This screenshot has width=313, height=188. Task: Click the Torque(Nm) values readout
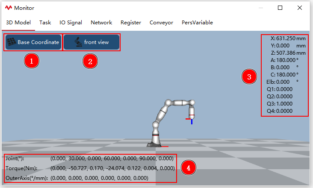112,168
